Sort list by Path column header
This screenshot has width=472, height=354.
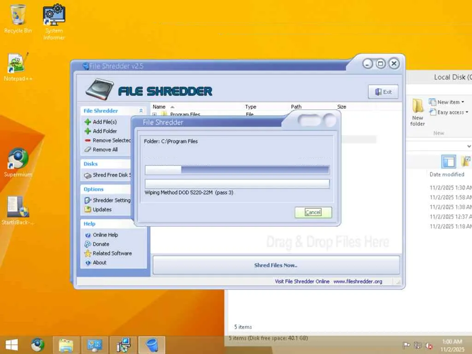(296, 107)
